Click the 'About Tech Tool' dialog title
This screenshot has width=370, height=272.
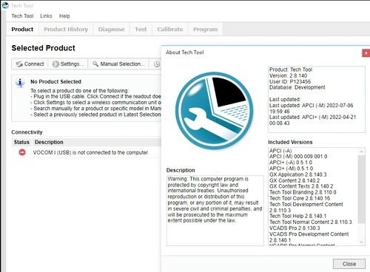185,52
